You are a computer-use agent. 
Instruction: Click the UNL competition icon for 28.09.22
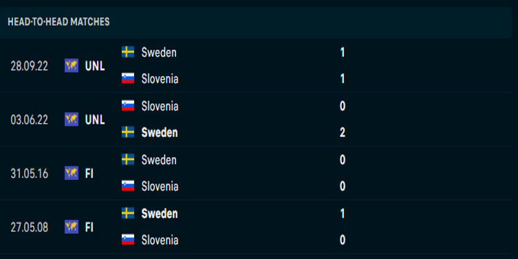tap(71, 65)
